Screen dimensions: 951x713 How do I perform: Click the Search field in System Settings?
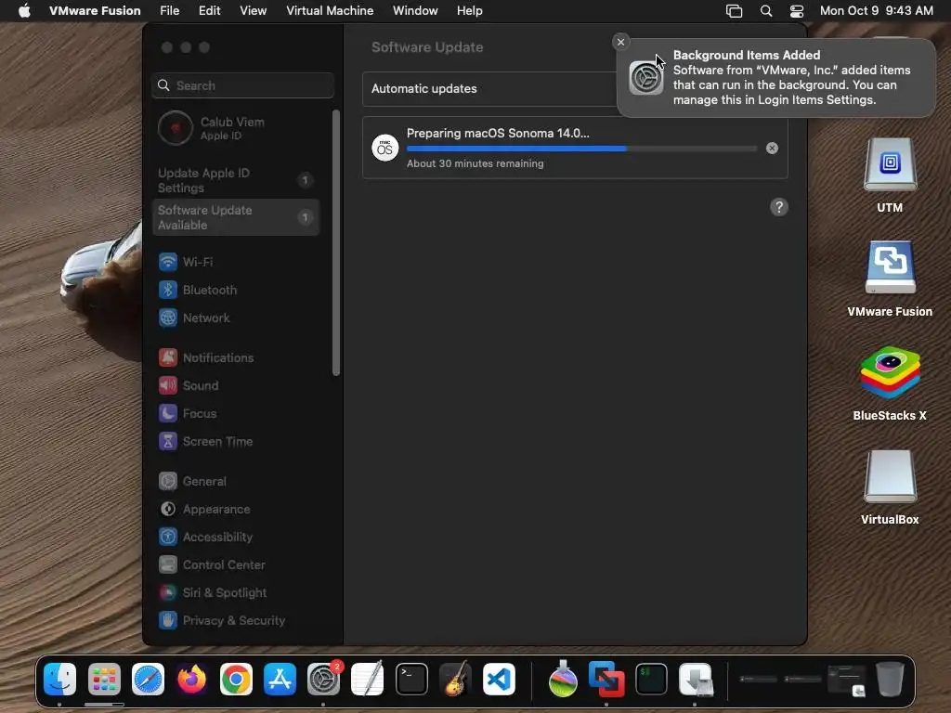tap(242, 85)
